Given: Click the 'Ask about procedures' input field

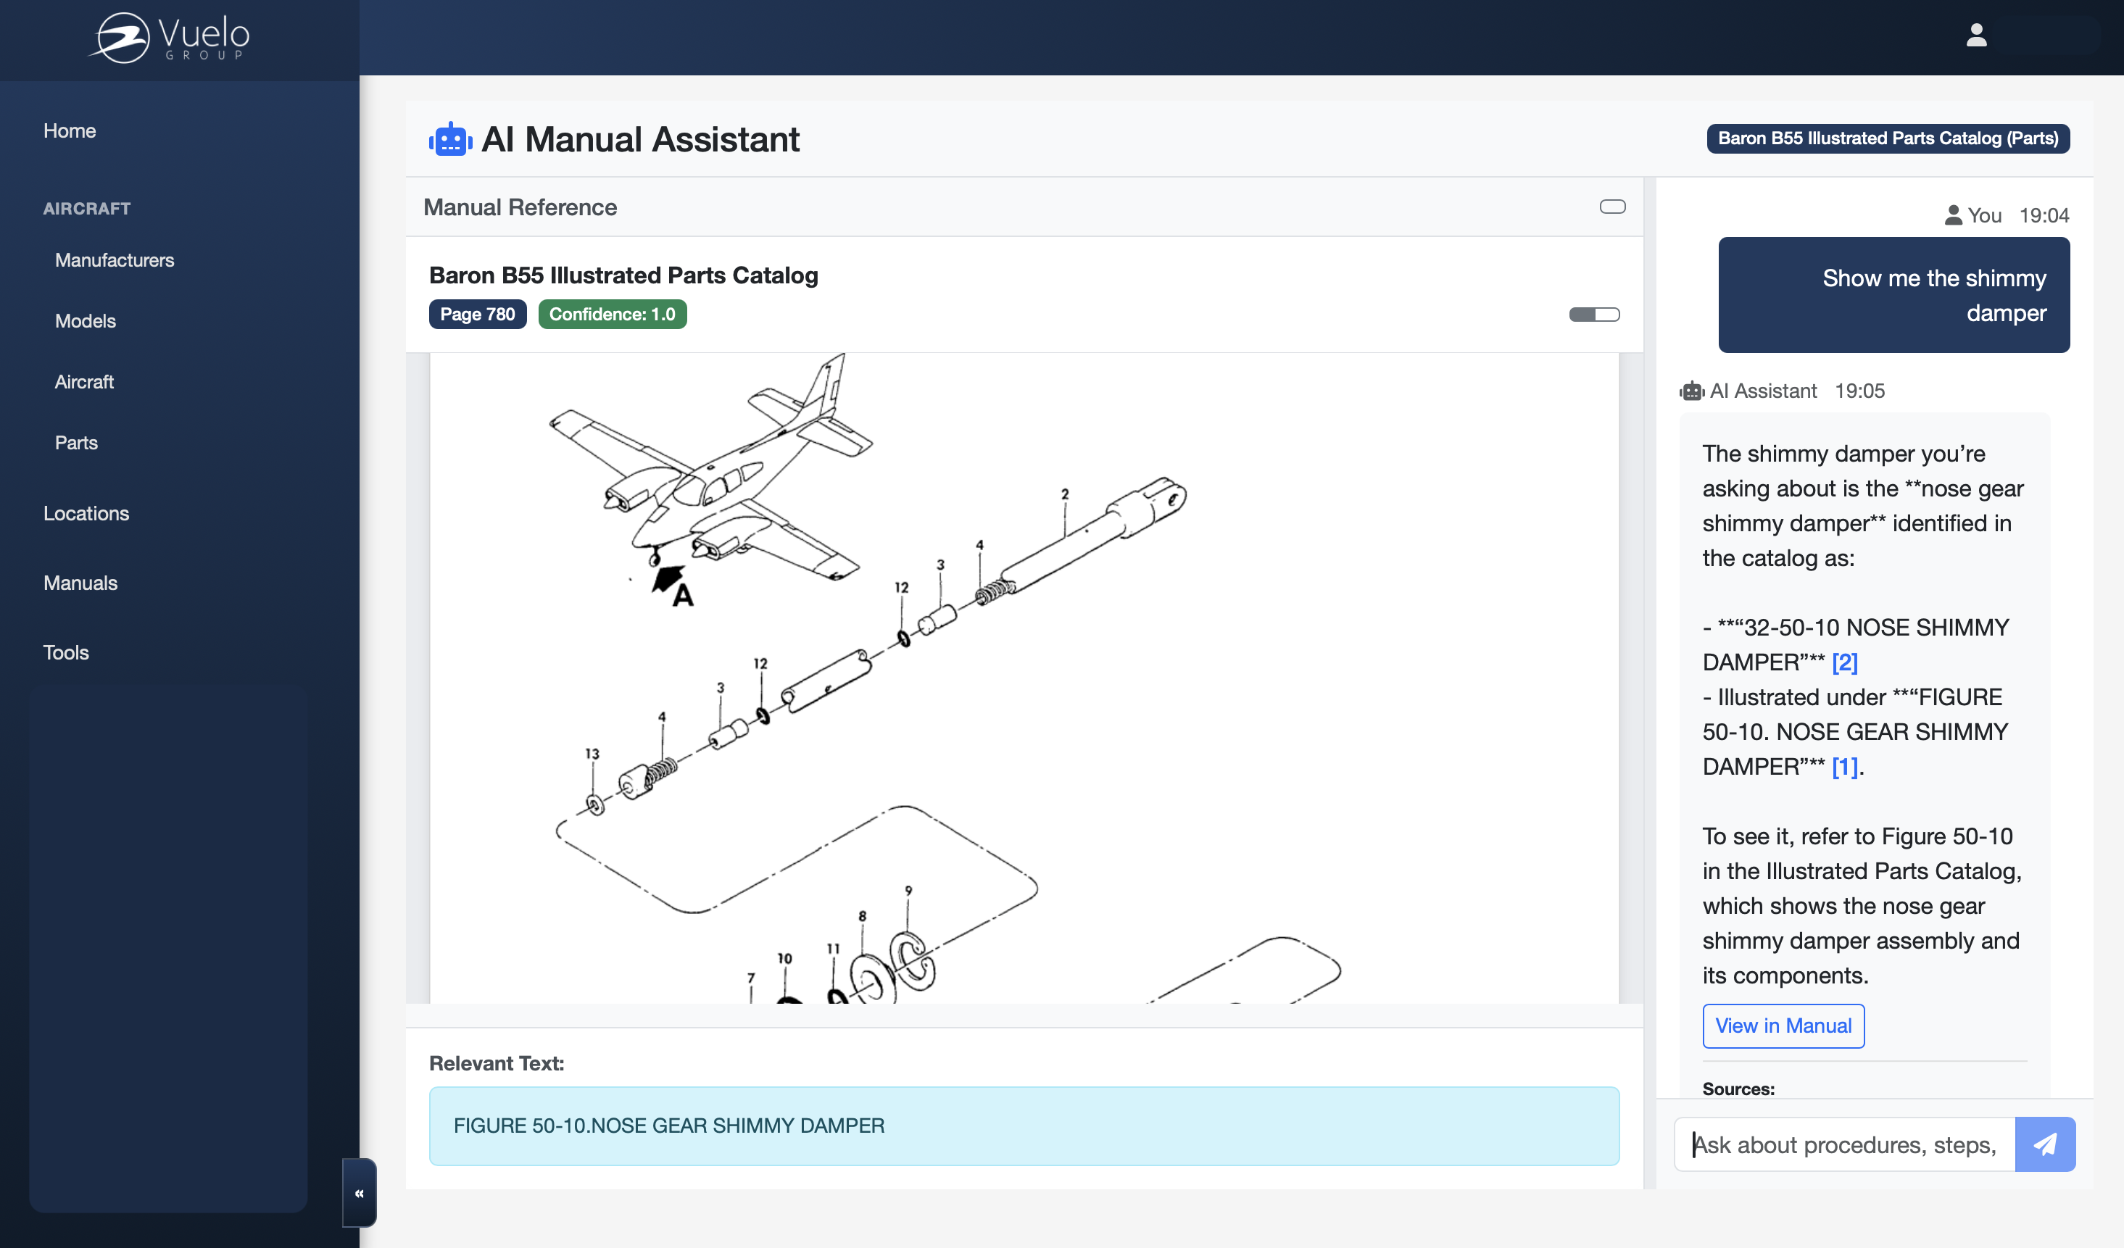Looking at the screenshot, I should pyautogui.click(x=1838, y=1144).
